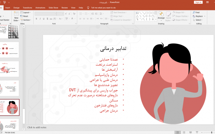
Task: Select the 5-point Star shape
Action: point(153,19)
